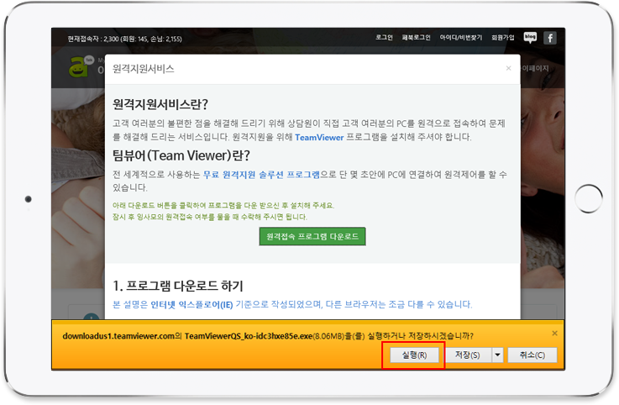Close the 원격지원서비스 modal dialog
Screen dimensions: 619x405
[508, 68]
